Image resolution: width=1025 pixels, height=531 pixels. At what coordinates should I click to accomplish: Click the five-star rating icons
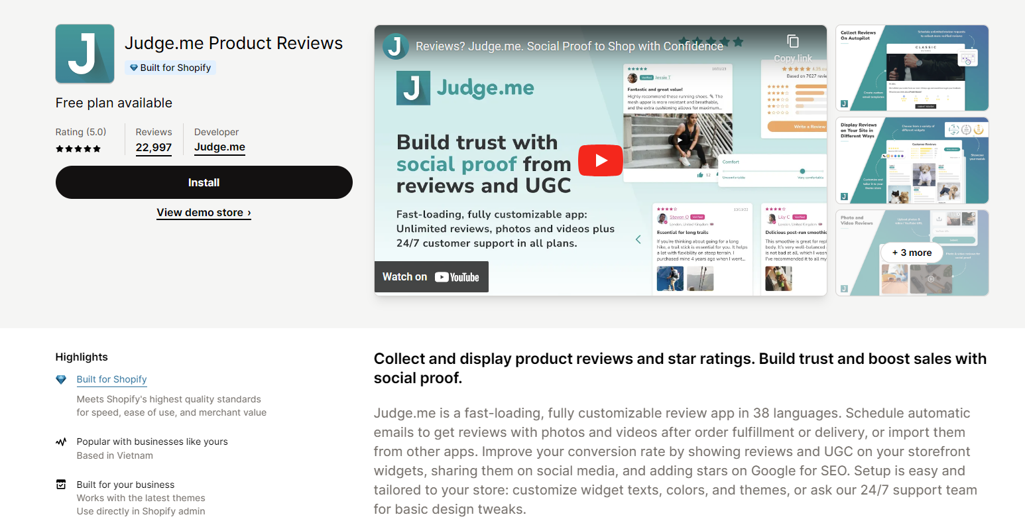click(78, 148)
